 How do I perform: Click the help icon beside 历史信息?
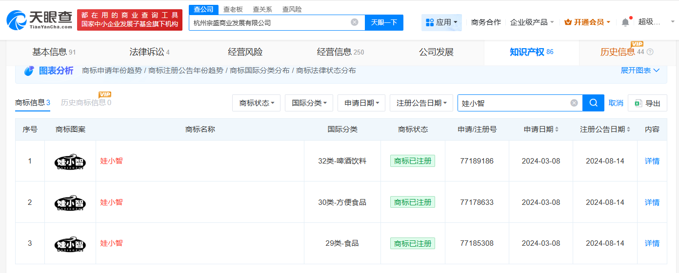tap(650, 52)
